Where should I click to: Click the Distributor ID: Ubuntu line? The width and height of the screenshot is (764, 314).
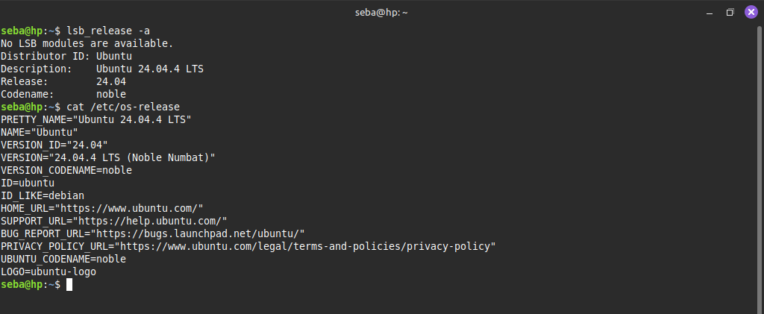click(x=66, y=56)
